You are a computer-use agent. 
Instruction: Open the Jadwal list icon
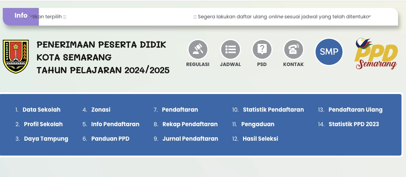pos(230,49)
